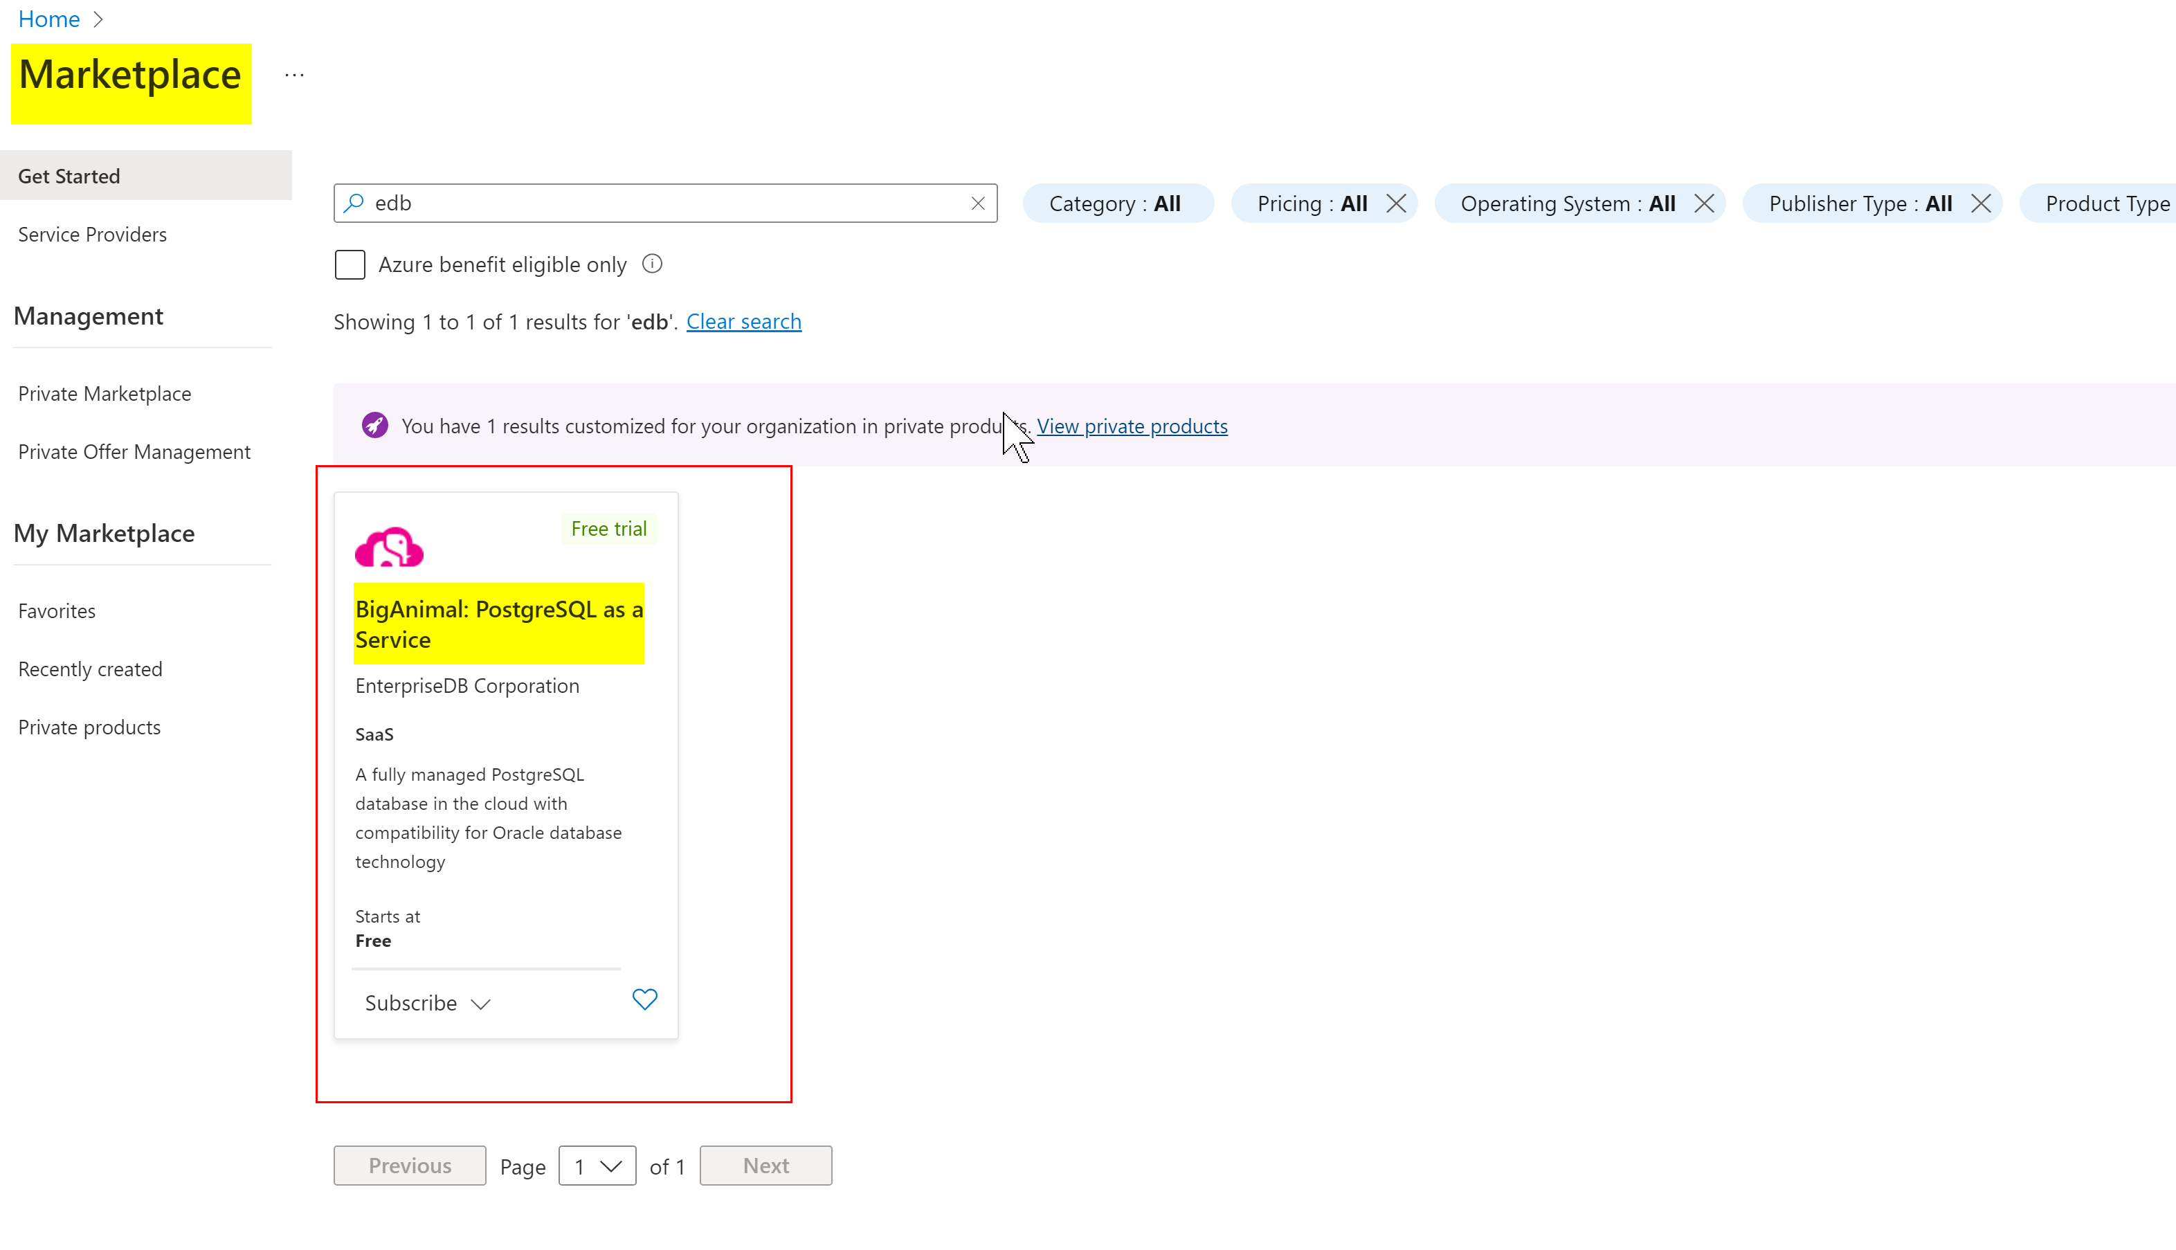This screenshot has height=1250, width=2176.
Task: Enable Azure benefit eligible only checkbox
Action: click(350, 264)
